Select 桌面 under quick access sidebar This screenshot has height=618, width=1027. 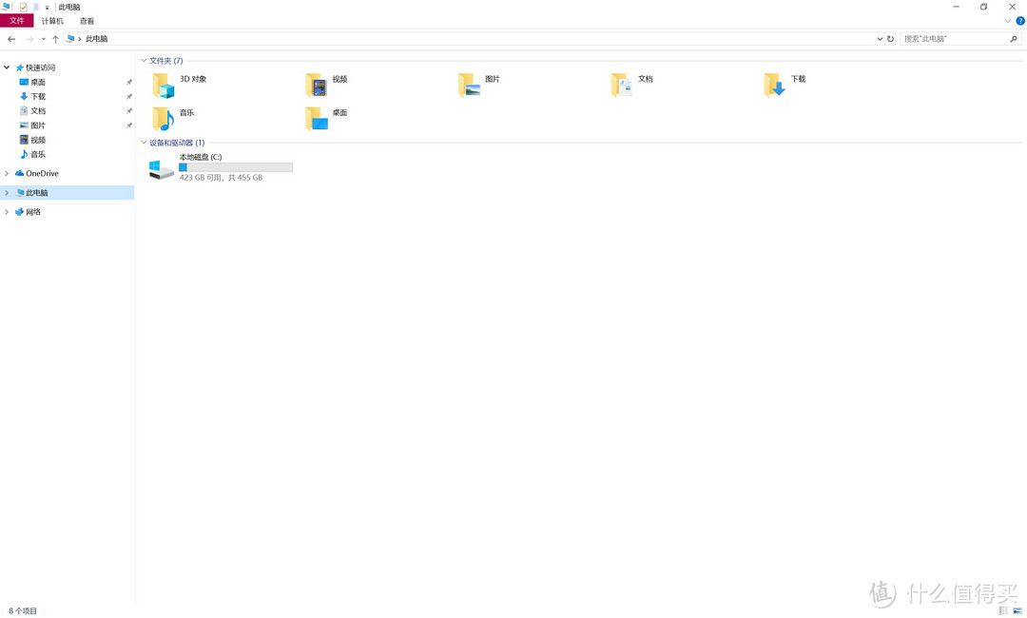coord(37,82)
